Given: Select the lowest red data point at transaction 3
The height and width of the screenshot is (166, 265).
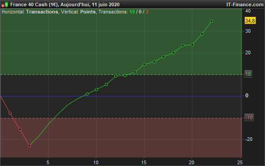Looking at the screenshot, I should point(29,145).
